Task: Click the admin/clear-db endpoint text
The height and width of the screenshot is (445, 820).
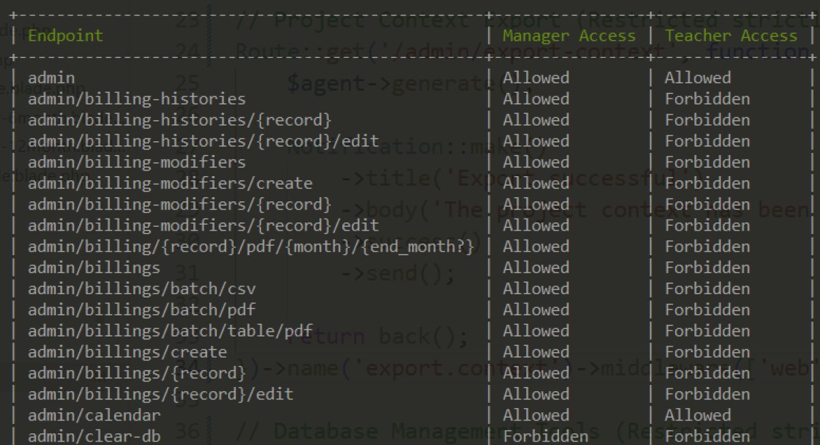Action: coord(94,436)
